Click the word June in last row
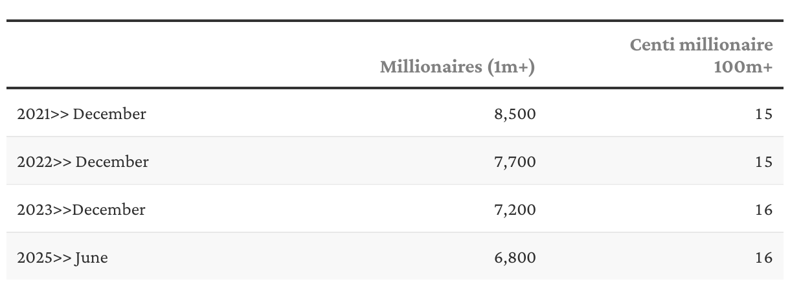This screenshot has height=286, width=790. click(91, 258)
